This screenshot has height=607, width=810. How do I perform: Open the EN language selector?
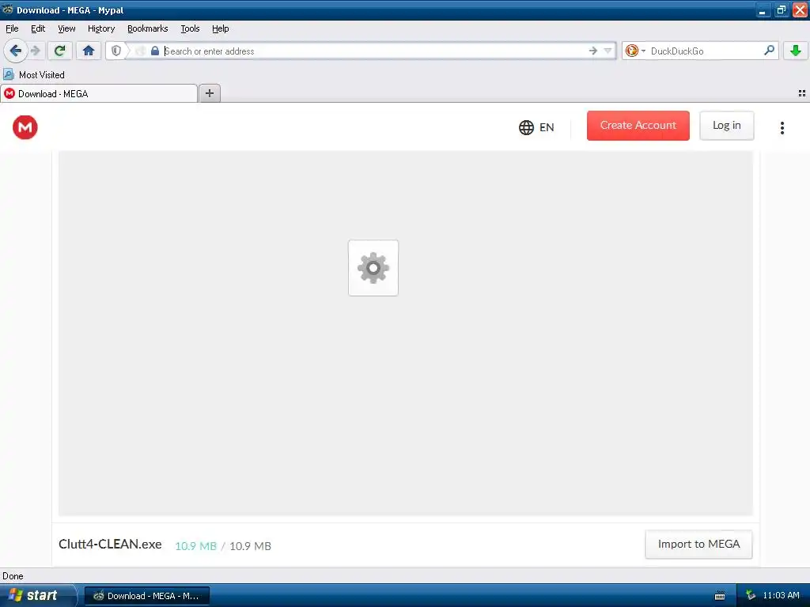[x=536, y=127]
